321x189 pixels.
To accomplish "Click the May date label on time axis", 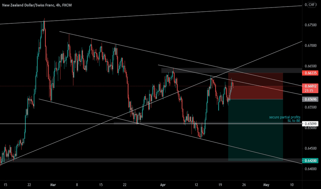I will [266, 185].
